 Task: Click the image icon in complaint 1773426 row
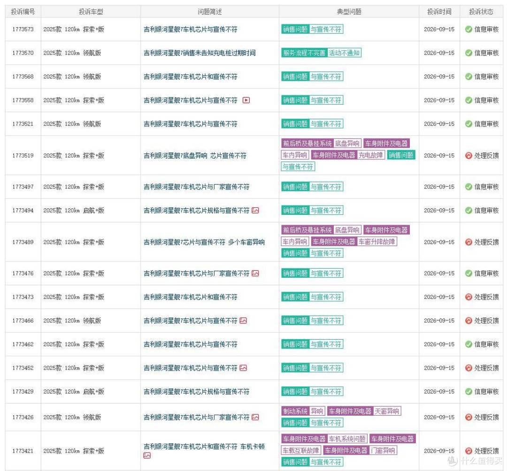[255, 417]
